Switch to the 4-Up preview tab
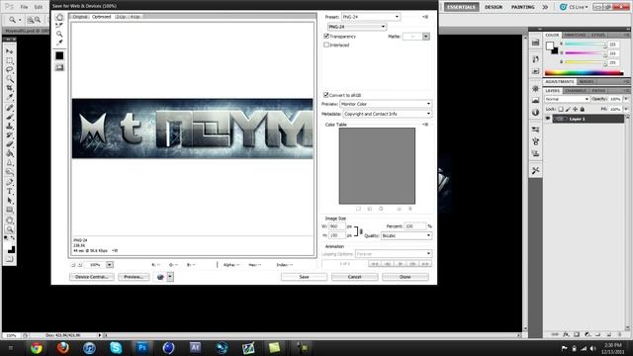This screenshot has width=633, height=356. coord(135,17)
